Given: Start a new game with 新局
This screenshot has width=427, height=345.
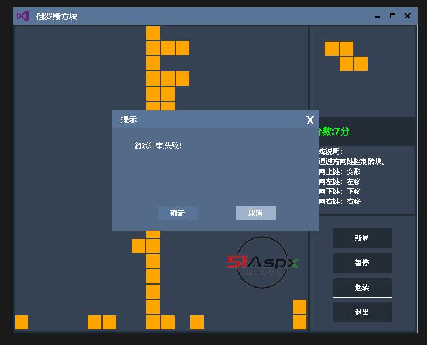Looking at the screenshot, I should [x=362, y=238].
